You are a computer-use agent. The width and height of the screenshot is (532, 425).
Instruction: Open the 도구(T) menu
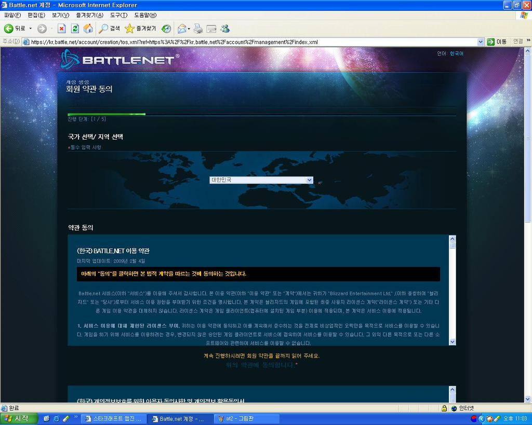[x=118, y=15]
